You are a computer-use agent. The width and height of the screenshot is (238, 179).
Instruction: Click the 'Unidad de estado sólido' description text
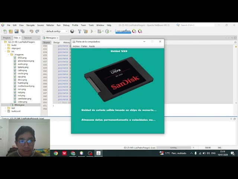click(x=119, y=110)
